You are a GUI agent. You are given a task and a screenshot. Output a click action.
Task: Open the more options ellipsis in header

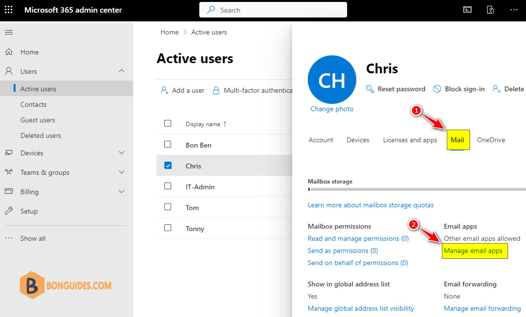tap(514, 10)
